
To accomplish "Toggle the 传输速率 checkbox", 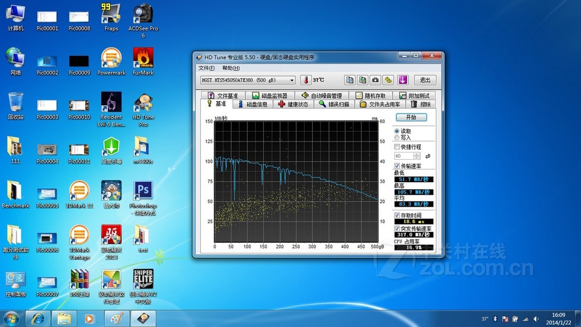I will pyautogui.click(x=397, y=166).
